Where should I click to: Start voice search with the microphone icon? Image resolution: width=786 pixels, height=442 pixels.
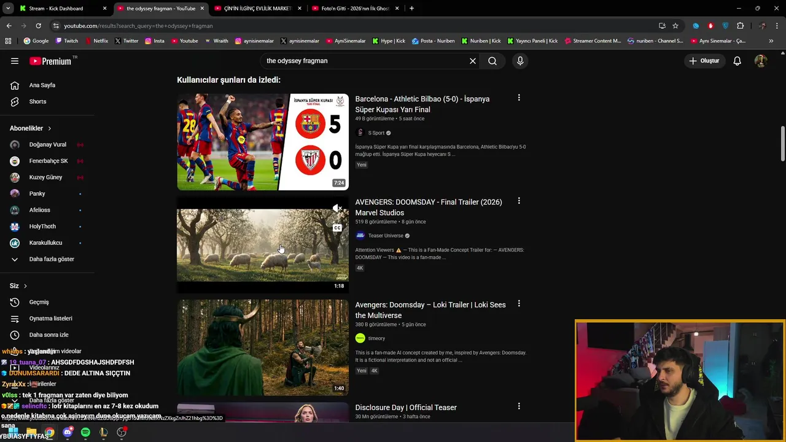(x=520, y=61)
